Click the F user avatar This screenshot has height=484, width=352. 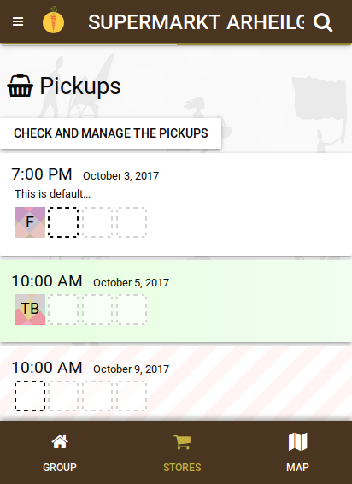coord(30,222)
